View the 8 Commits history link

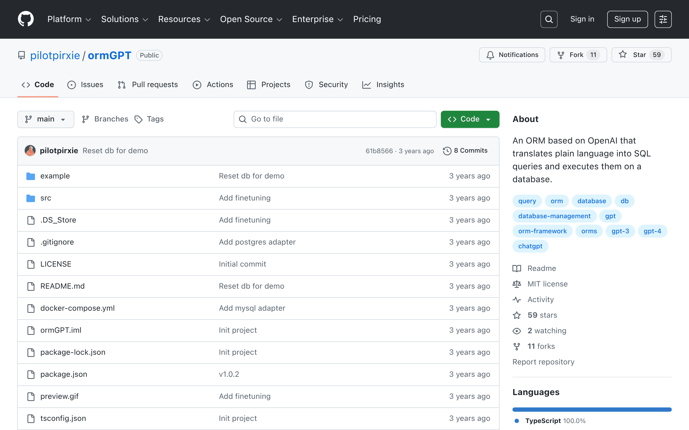pyautogui.click(x=465, y=151)
